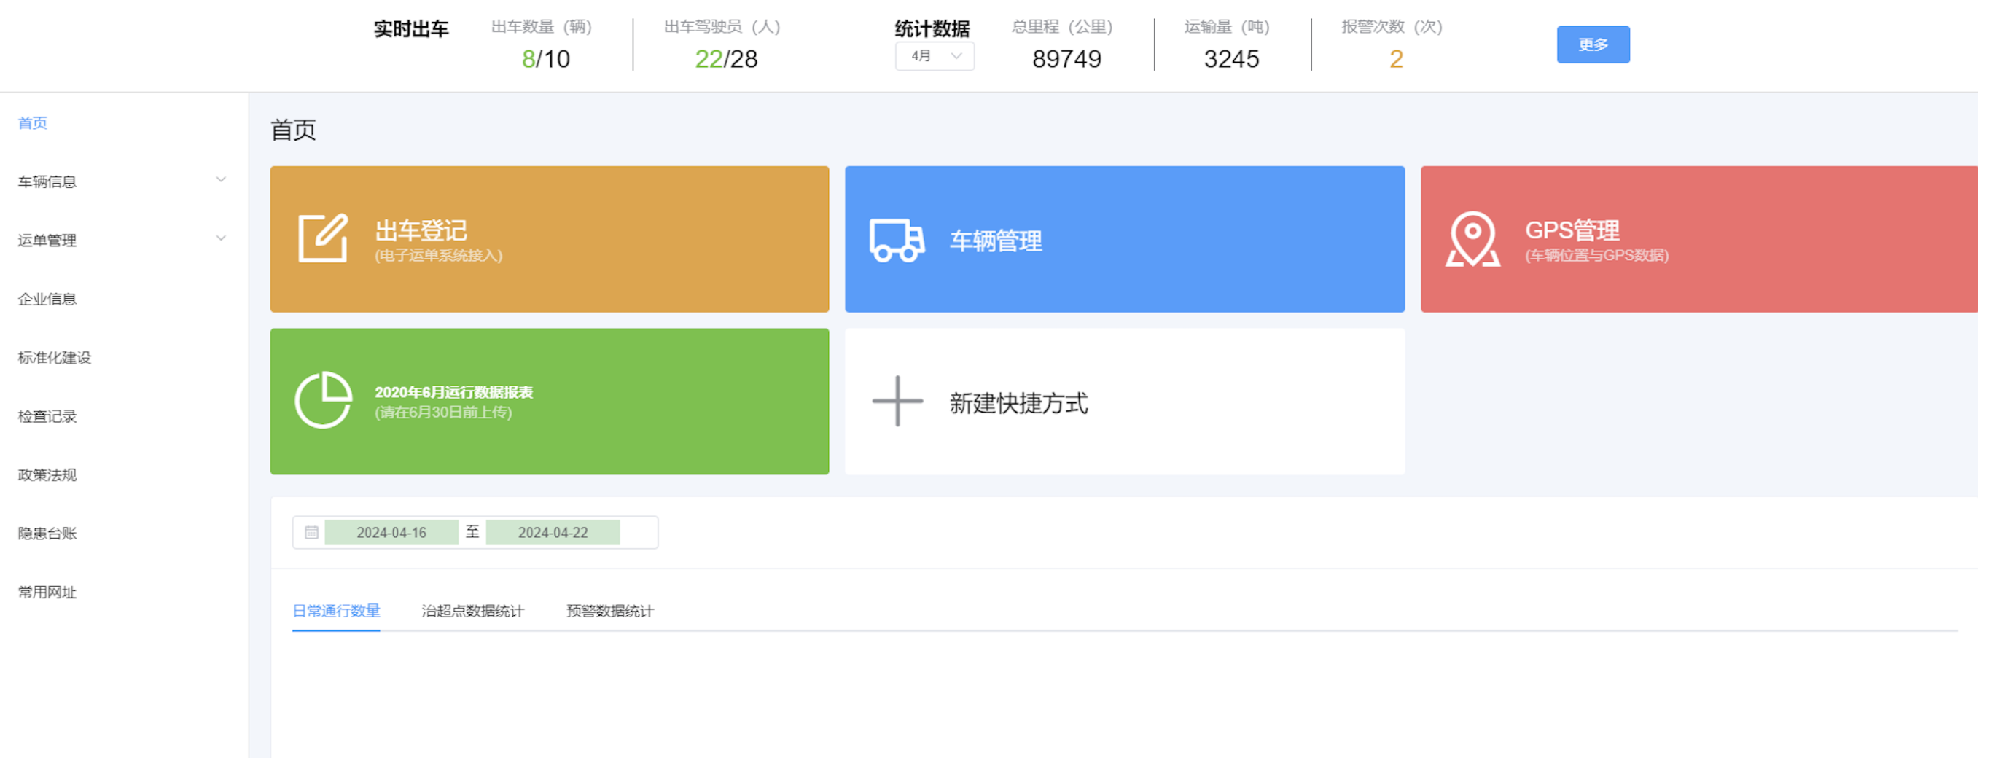Click the 出车登记 edit-pencil icon
This screenshot has width=2009, height=758.
tap(323, 238)
